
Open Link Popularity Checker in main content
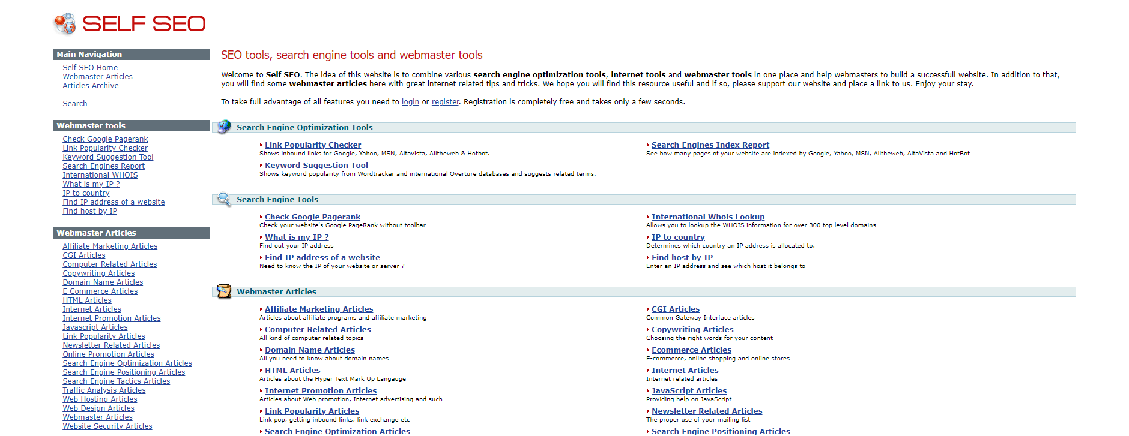pyautogui.click(x=313, y=145)
